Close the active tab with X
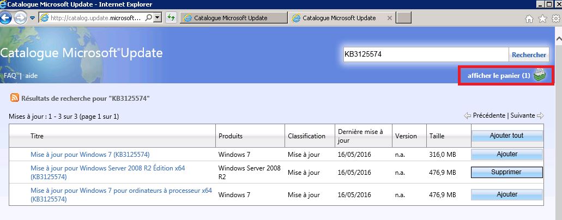This screenshot has height=220, width=562. 390,18
